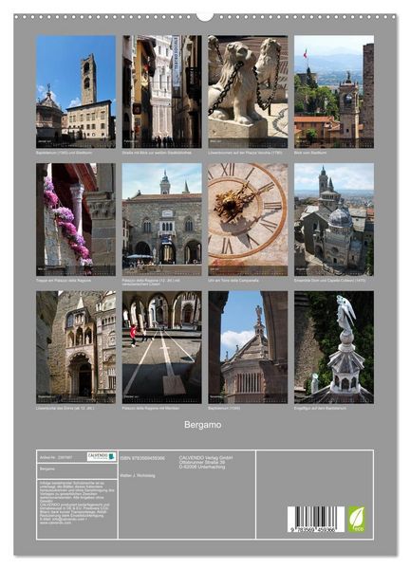Click caption 'Blick vom Stadtturm'
The image size is (410, 569).
pyautogui.click(x=310, y=153)
